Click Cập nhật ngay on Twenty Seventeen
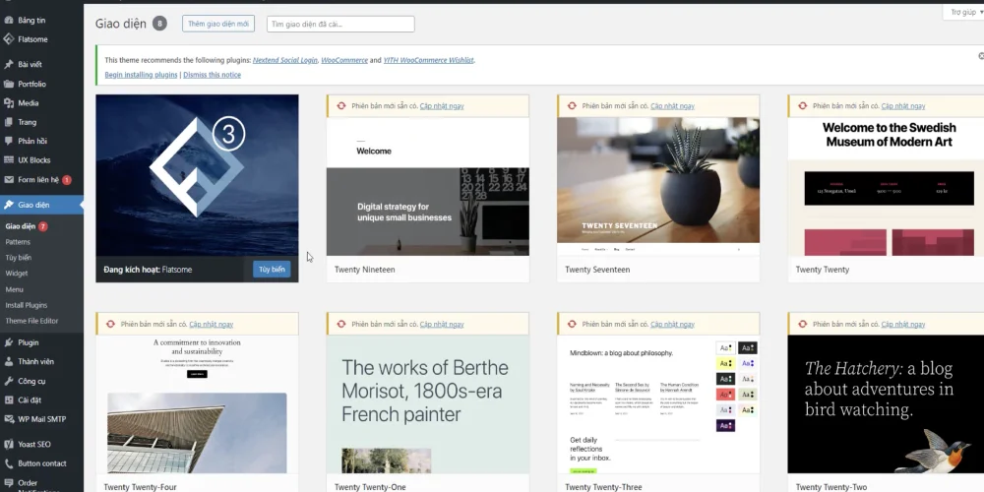The height and width of the screenshot is (492, 984). (x=673, y=106)
